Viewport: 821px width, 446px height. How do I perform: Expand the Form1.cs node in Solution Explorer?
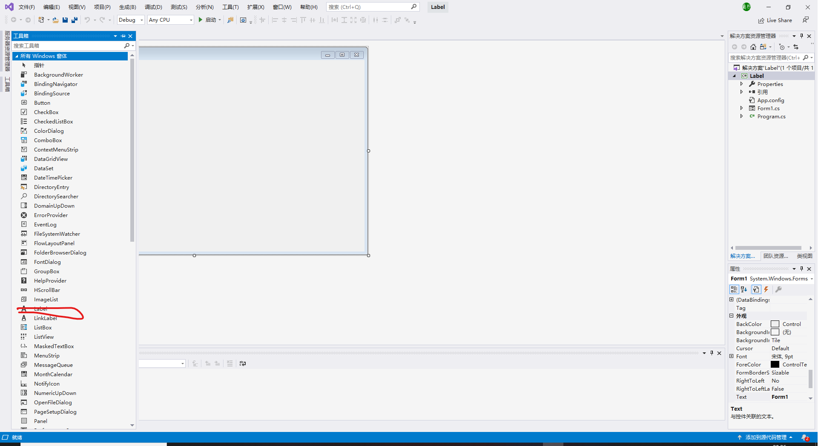[742, 108]
